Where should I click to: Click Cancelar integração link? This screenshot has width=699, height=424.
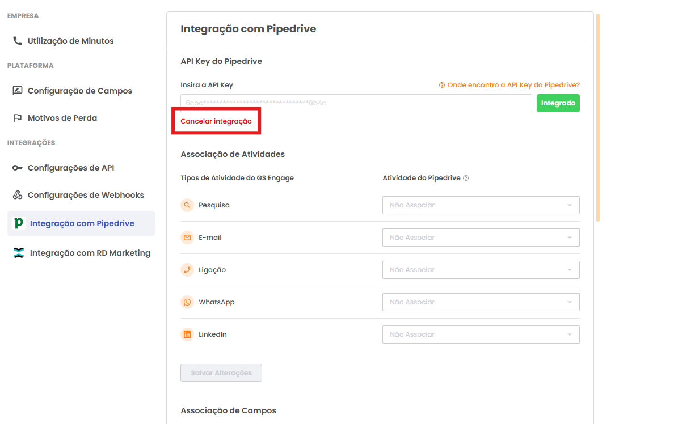[216, 121]
